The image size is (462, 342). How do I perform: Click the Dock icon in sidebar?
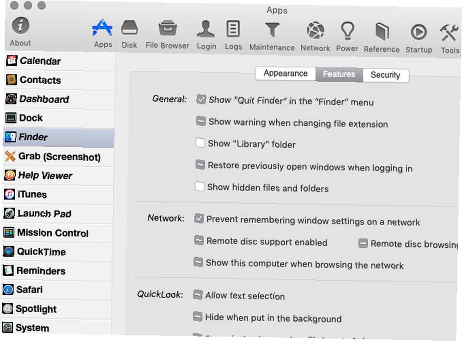[x=11, y=118]
